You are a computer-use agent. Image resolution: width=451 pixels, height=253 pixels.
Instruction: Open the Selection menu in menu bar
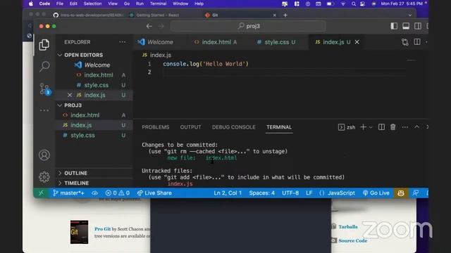tap(92, 4)
